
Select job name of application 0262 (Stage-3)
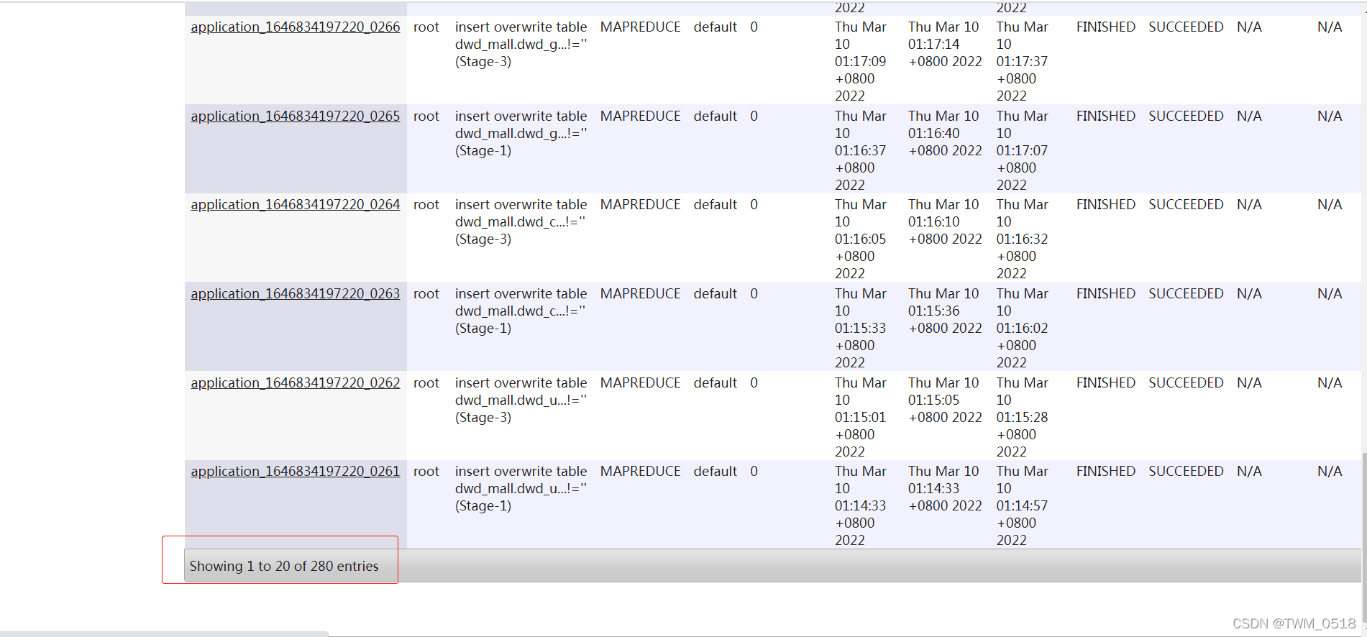click(521, 400)
